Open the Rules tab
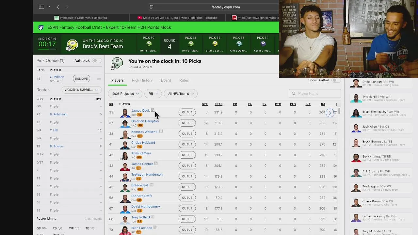 (184, 80)
